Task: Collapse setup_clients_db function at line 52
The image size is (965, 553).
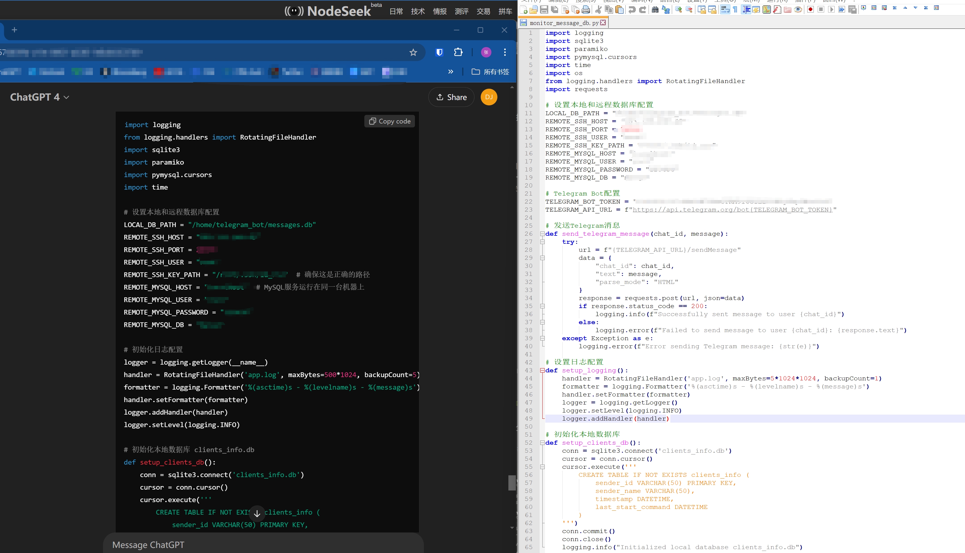Action: tap(542, 443)
